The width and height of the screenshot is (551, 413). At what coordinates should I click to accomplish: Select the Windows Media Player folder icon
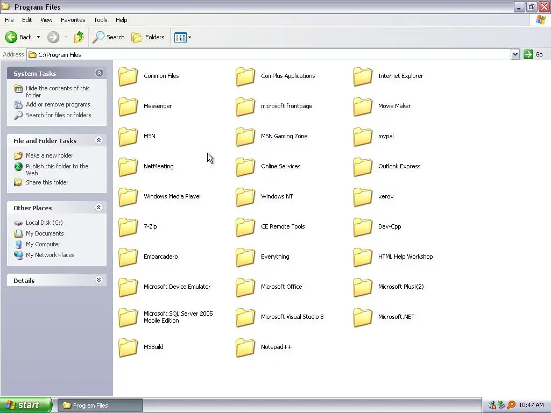[128, 197]
